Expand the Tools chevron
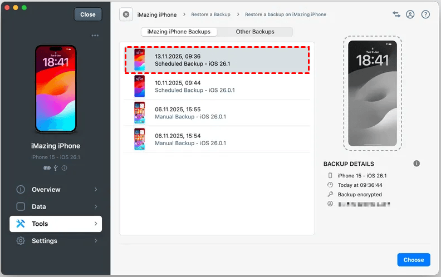441x277 pixels. (96, 224)
